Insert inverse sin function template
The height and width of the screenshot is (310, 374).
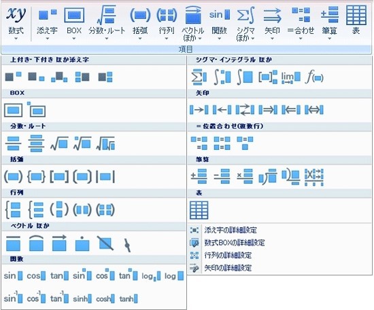tap(13, 297)
